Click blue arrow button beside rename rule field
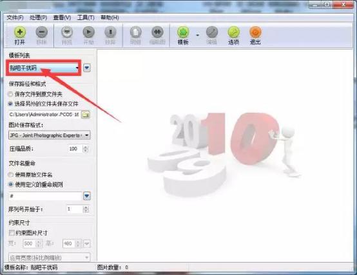The width and height of the screenshot is (357, 275). point(87,196)
